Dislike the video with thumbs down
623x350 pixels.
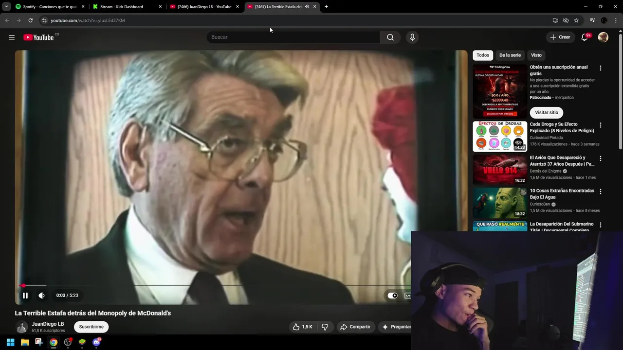325,327
